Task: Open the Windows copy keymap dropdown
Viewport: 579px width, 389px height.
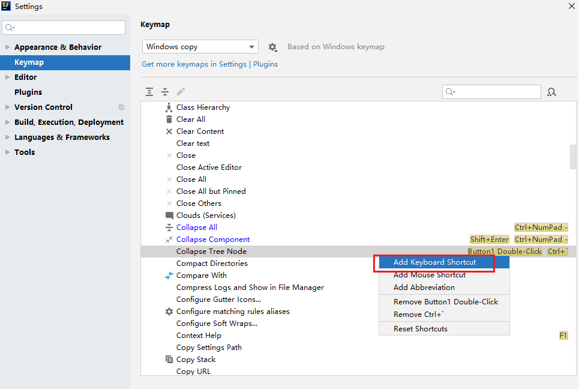Action: [200, 47]
